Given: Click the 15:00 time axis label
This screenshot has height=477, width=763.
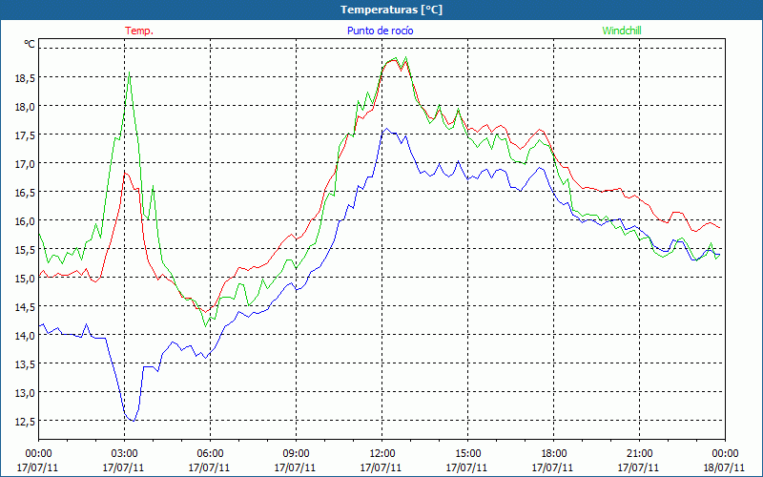Looking at the screenshot, I should coord(467,454).
